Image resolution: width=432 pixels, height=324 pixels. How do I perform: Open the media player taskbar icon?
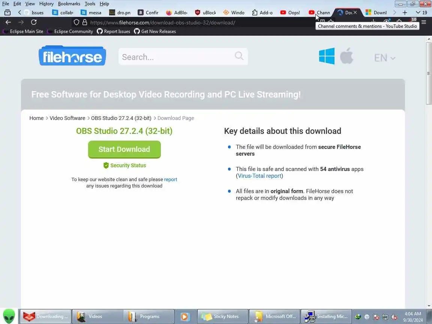point(185,316)
